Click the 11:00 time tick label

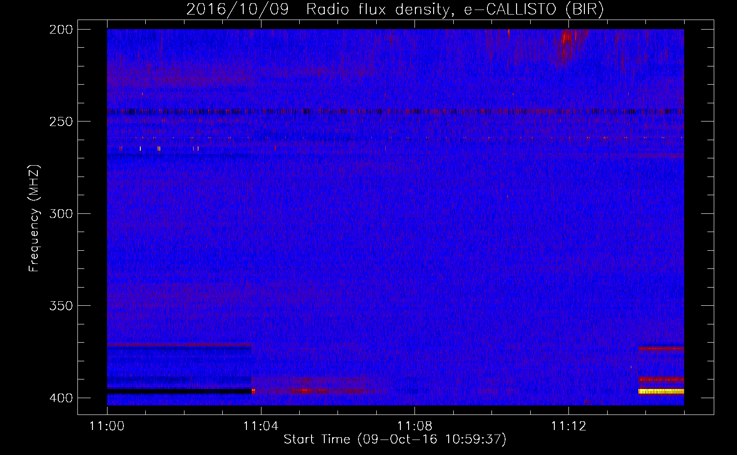tap(107, 426)
